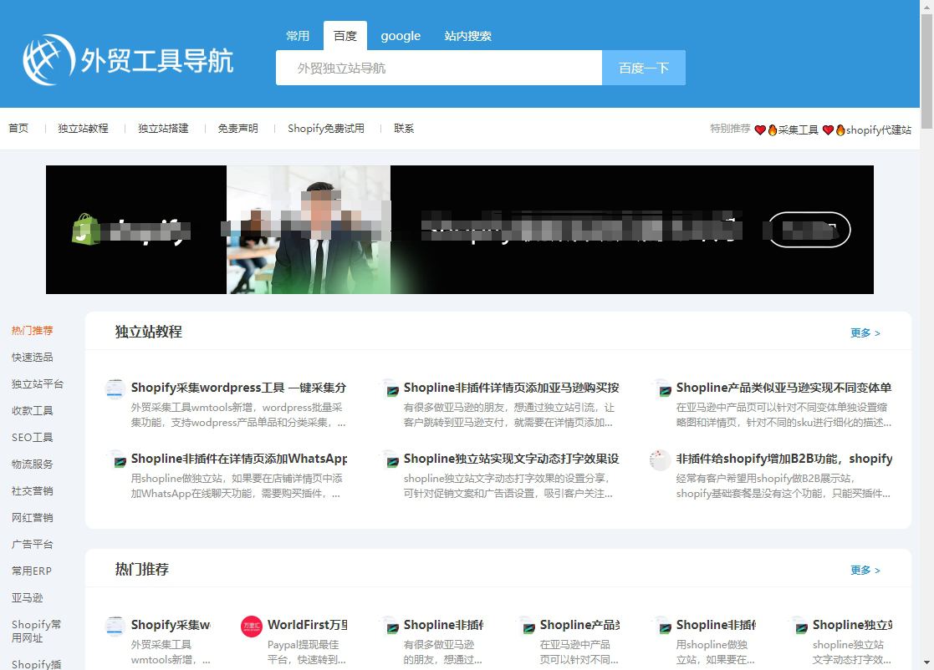Open the 采集工具 recommended link
Screen dimensions: 934x670
click(x=799, y=129)
